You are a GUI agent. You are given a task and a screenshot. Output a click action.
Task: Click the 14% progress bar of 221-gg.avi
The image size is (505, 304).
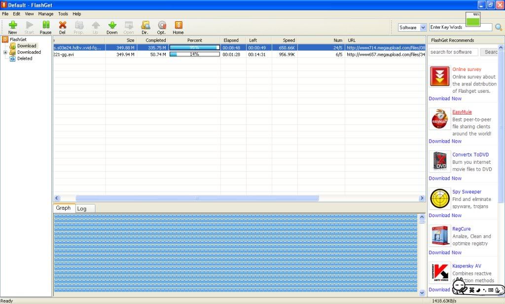click(194, 54)
